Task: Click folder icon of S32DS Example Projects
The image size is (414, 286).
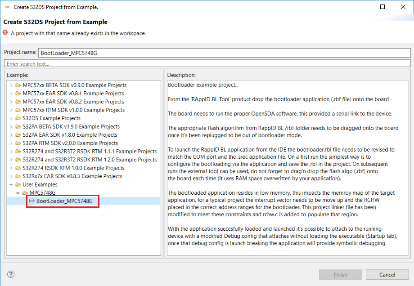Action: (x=18, y=118)
